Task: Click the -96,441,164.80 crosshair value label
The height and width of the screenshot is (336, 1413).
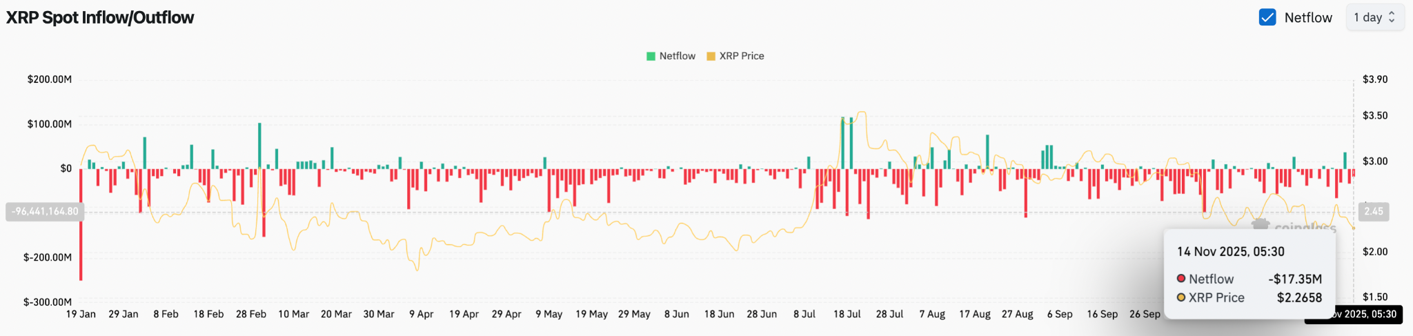Action: point(45,211)
